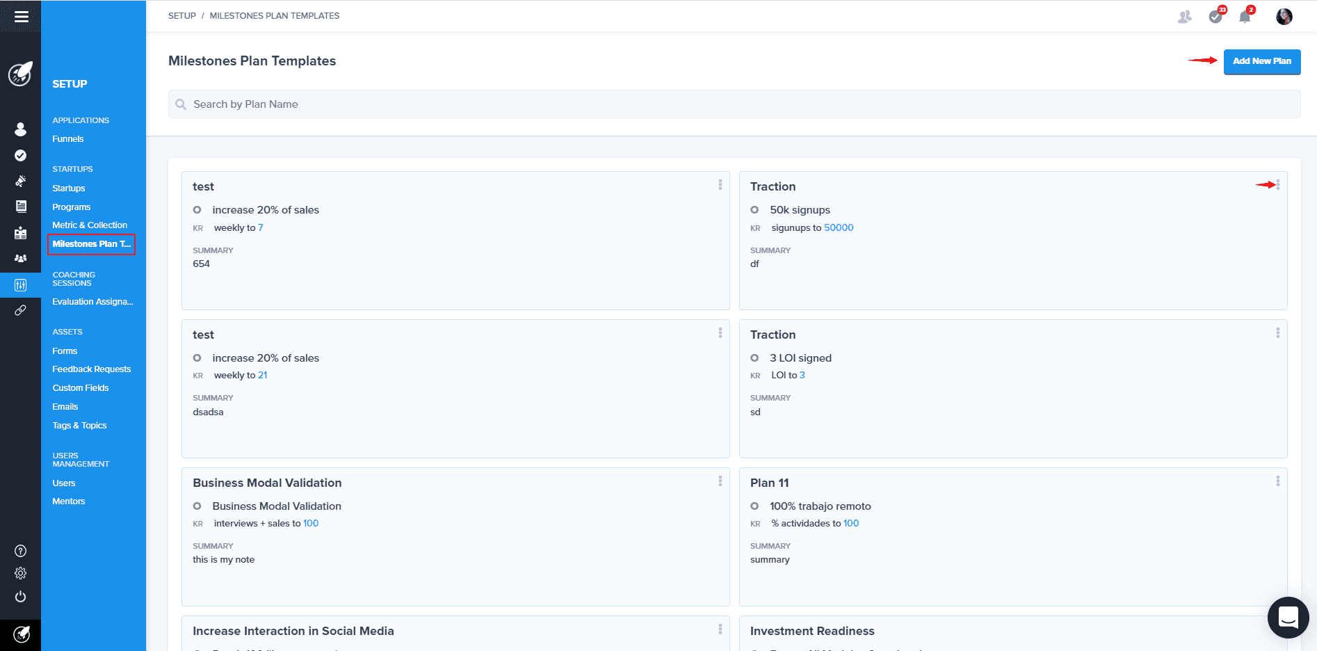Click the 50000 signups target value
The height and width of the screenshot is (651, 1317).
(839, 227)
